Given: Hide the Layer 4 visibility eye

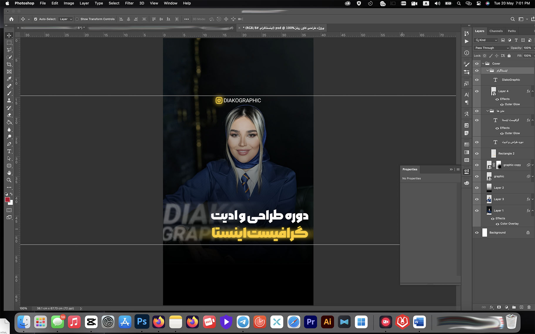Looking at the screenshot, I should [x=477, y=91].
